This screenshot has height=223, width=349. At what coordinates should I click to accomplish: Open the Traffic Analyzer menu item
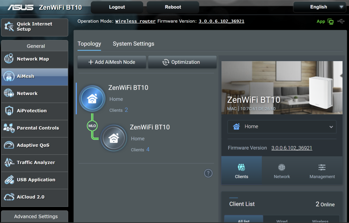point(35,163)
